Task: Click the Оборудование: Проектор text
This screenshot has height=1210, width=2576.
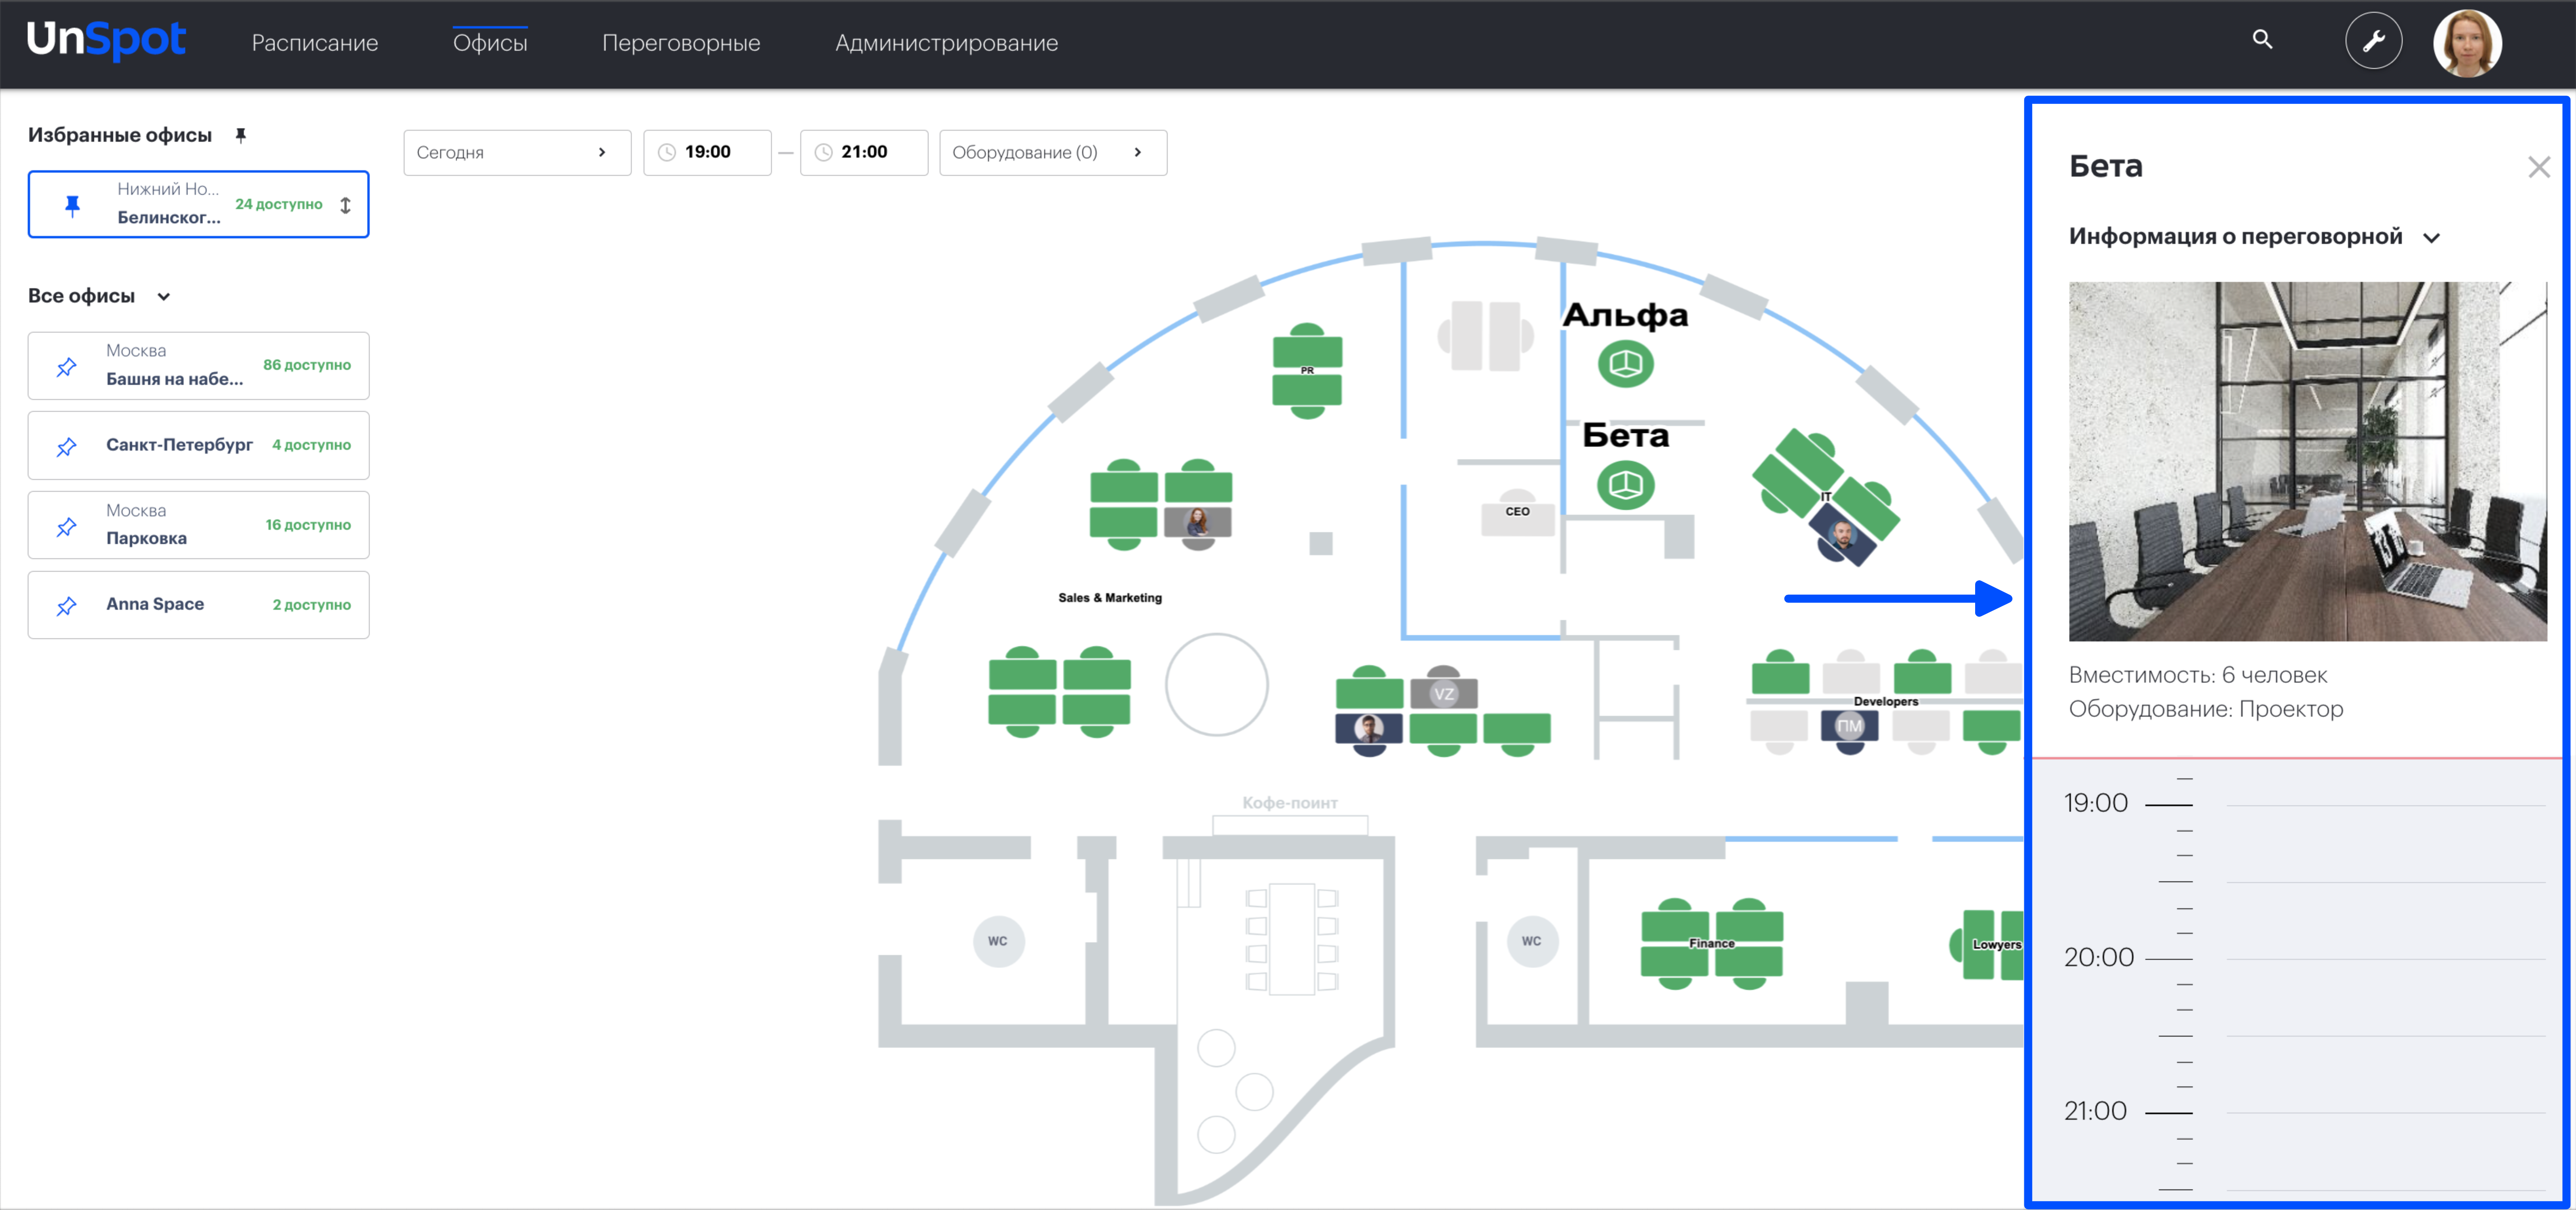Action: [x=2206, y=709]
